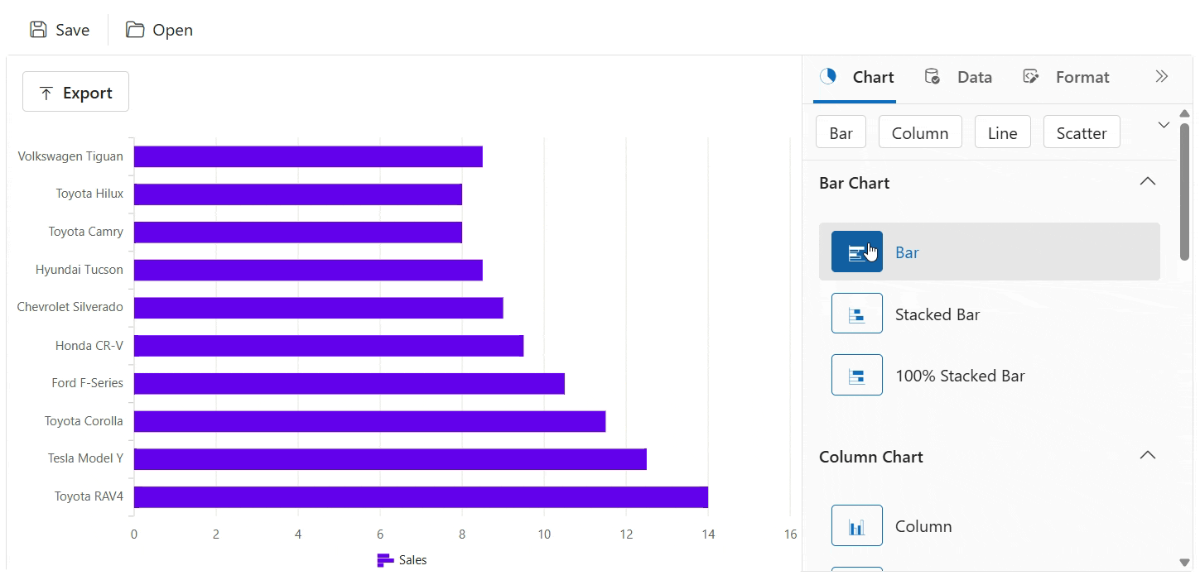Click the Open folder icon
This screenshot has width=1200, height=580.
pyautogui.click(x=134, y=30)
